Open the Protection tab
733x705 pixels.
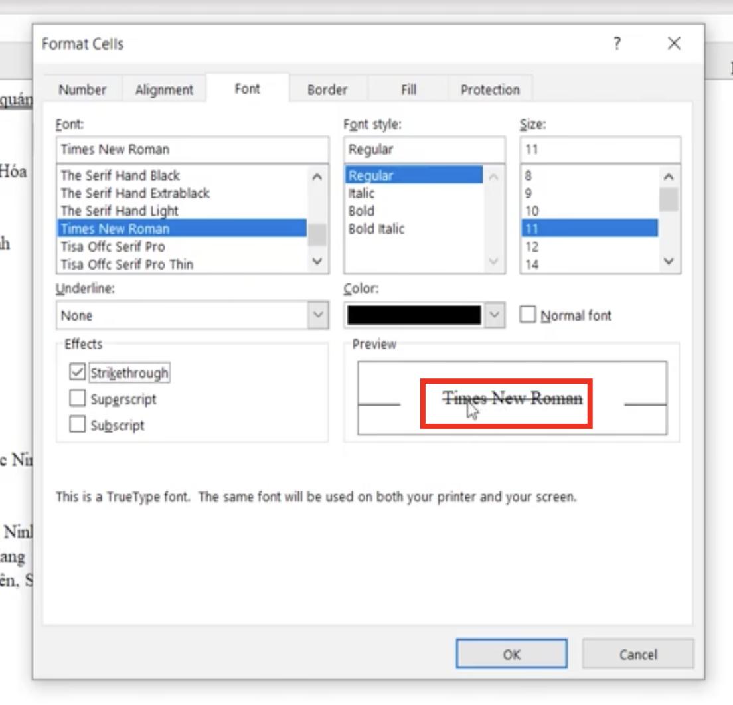(490, 90)
